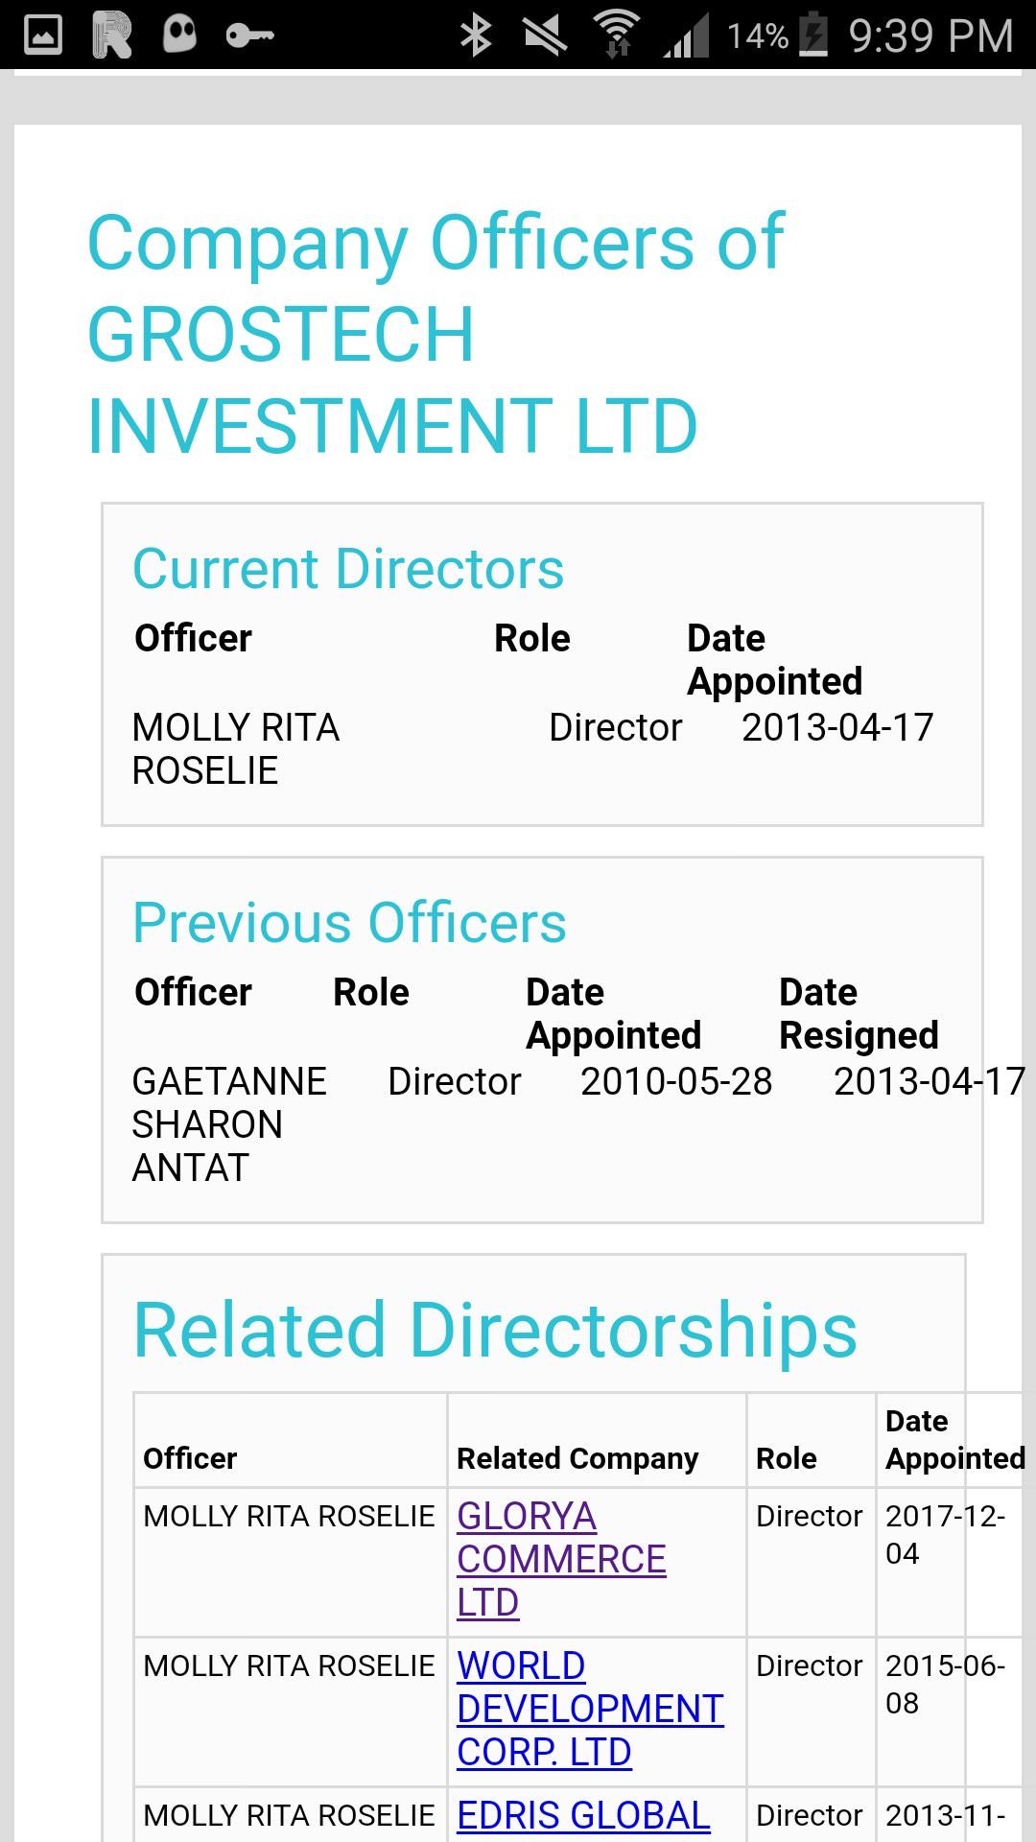
Task: Open the EDRIS GLOBAL company link
Action: [x=583, y=1815]
